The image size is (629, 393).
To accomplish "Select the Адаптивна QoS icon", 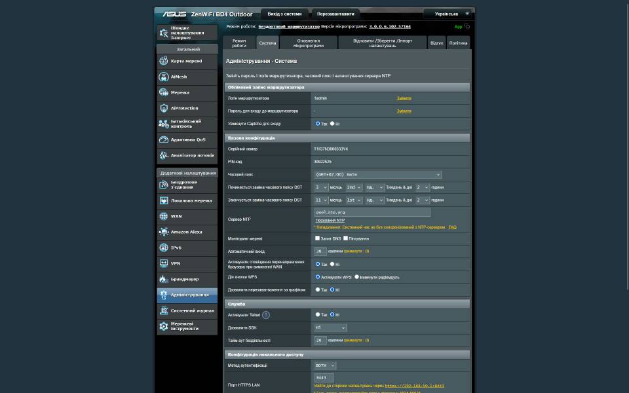I will [x=164, y=140].
